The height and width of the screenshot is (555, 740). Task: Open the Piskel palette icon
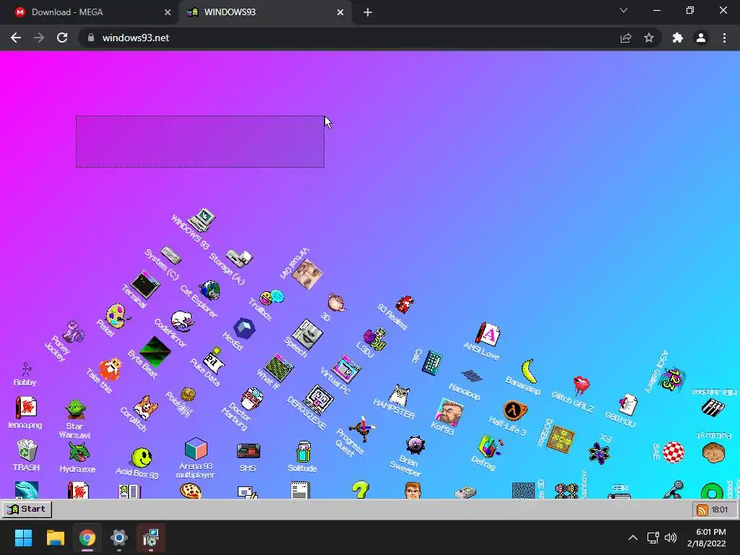[117, 317]
